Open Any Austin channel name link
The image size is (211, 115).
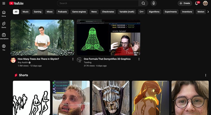tap(23, 62)
